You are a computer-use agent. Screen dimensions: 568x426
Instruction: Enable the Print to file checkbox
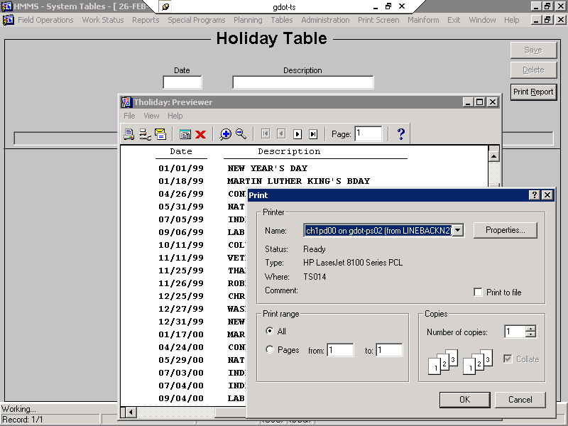(478, 292)
